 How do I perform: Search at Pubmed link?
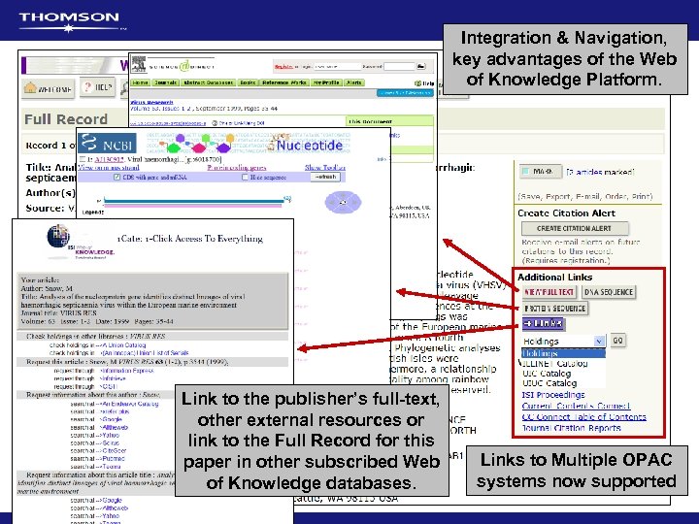(113, 458)
